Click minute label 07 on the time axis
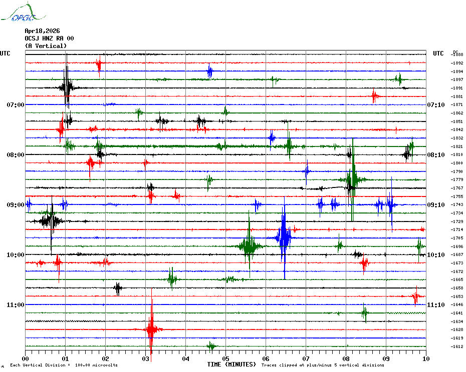The width and height of the screenshot is (466, 372). pos(306,359)
